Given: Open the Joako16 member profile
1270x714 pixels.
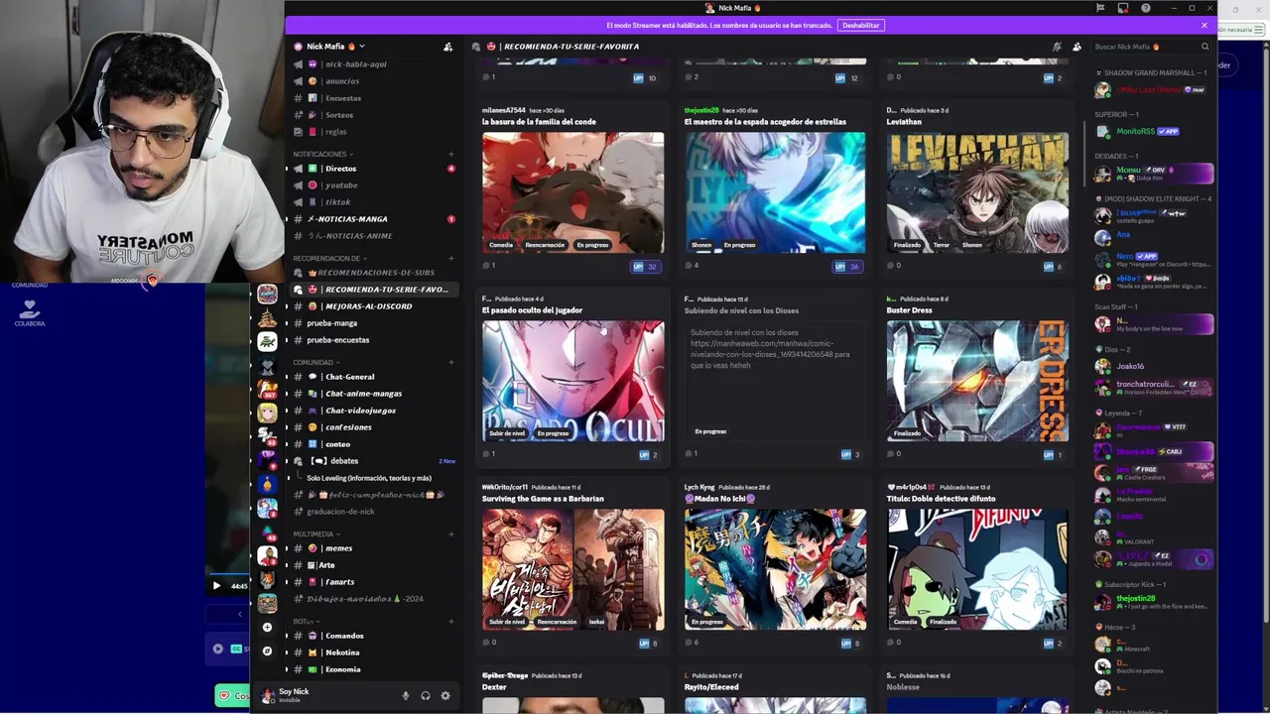Looking at the screenshot, I should [x=1154, y=366].
